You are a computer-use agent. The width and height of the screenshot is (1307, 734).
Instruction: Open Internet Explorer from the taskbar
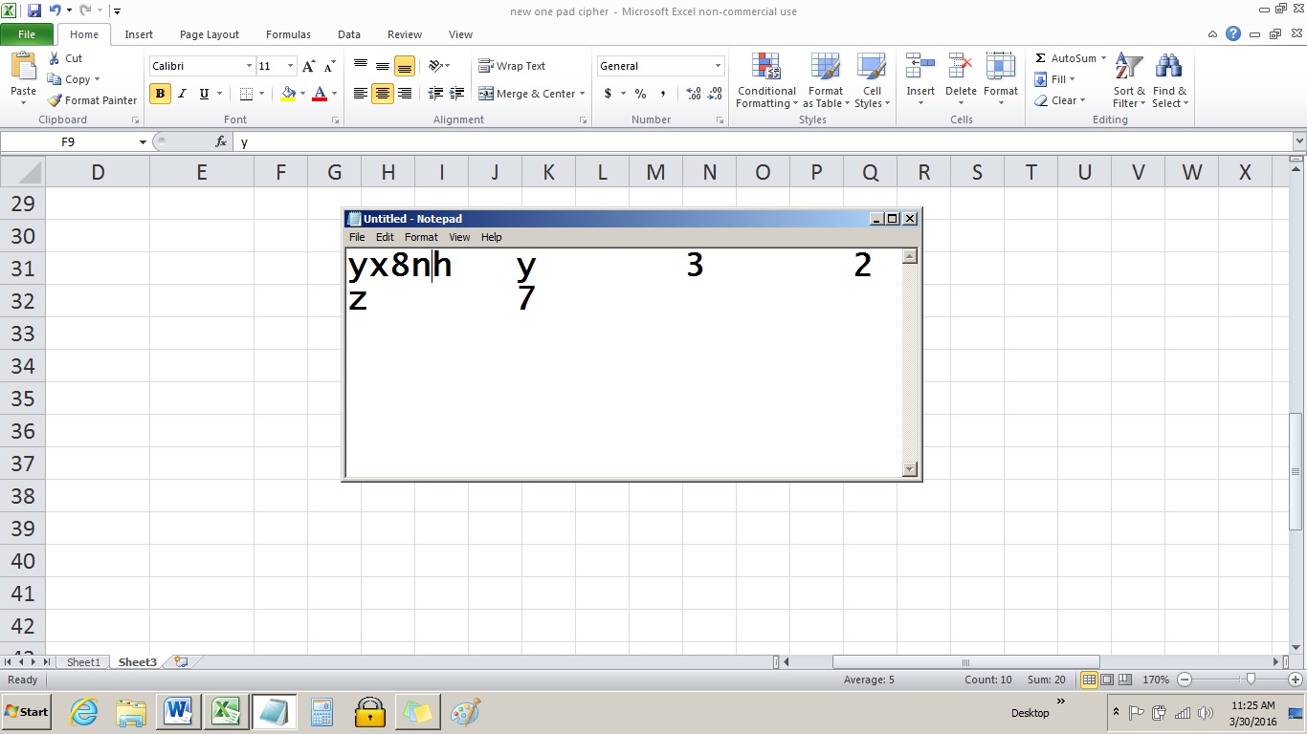click(x=85, y=712)
